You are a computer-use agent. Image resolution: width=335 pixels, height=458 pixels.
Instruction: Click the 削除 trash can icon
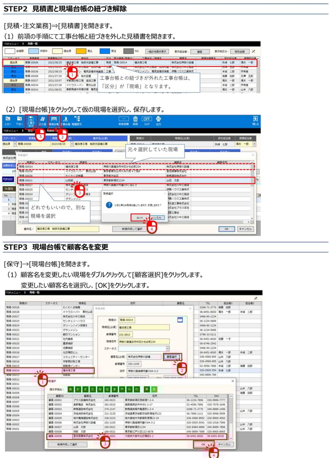(x=136, y=121)
